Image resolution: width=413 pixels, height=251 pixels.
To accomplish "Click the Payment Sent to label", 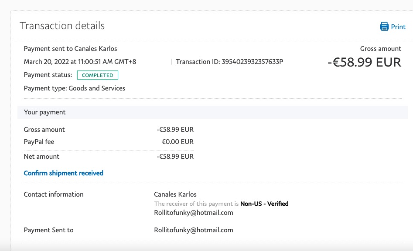I will pos(48,230).
